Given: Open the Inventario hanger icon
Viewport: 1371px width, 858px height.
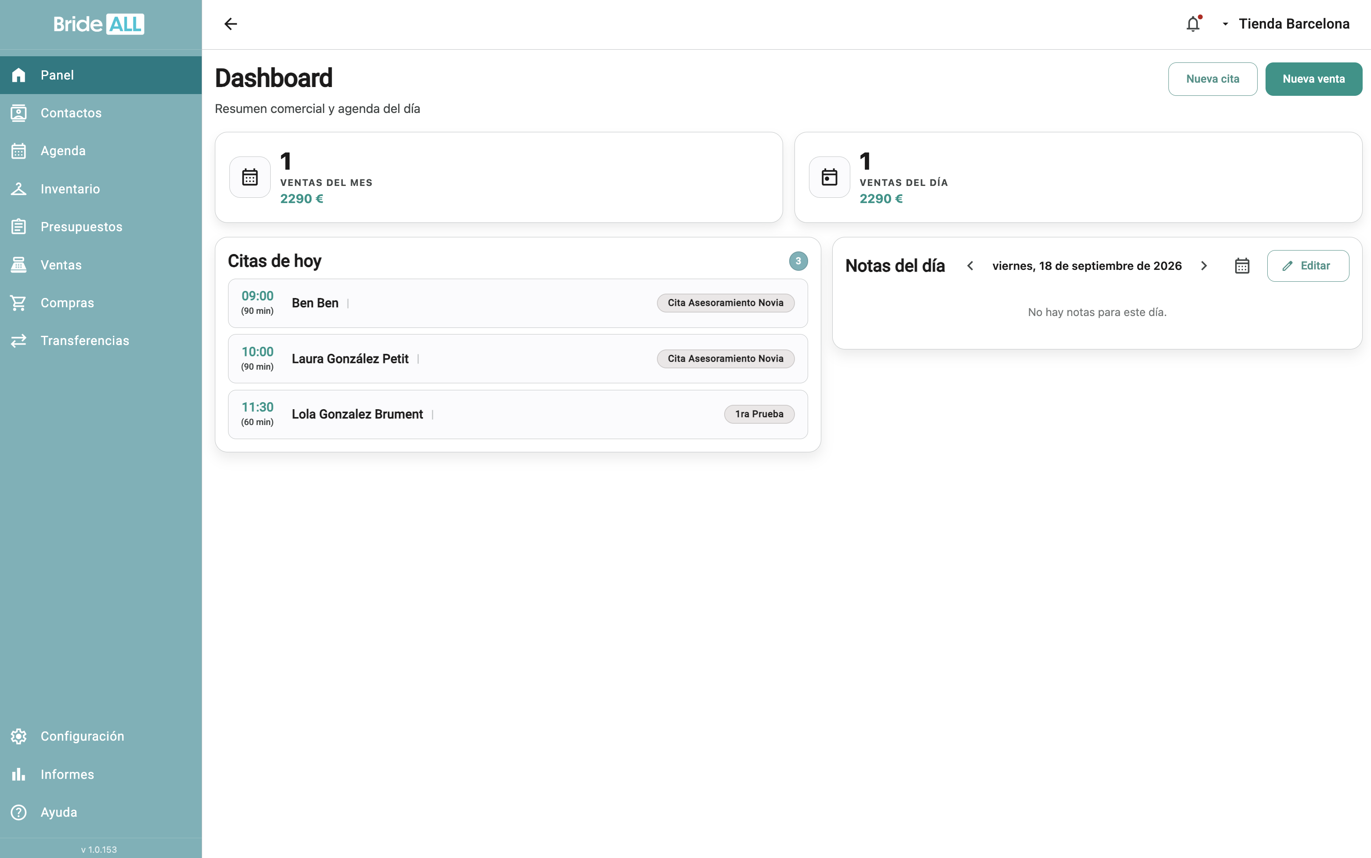Looking at the screenshot, I should pos(19,189).
